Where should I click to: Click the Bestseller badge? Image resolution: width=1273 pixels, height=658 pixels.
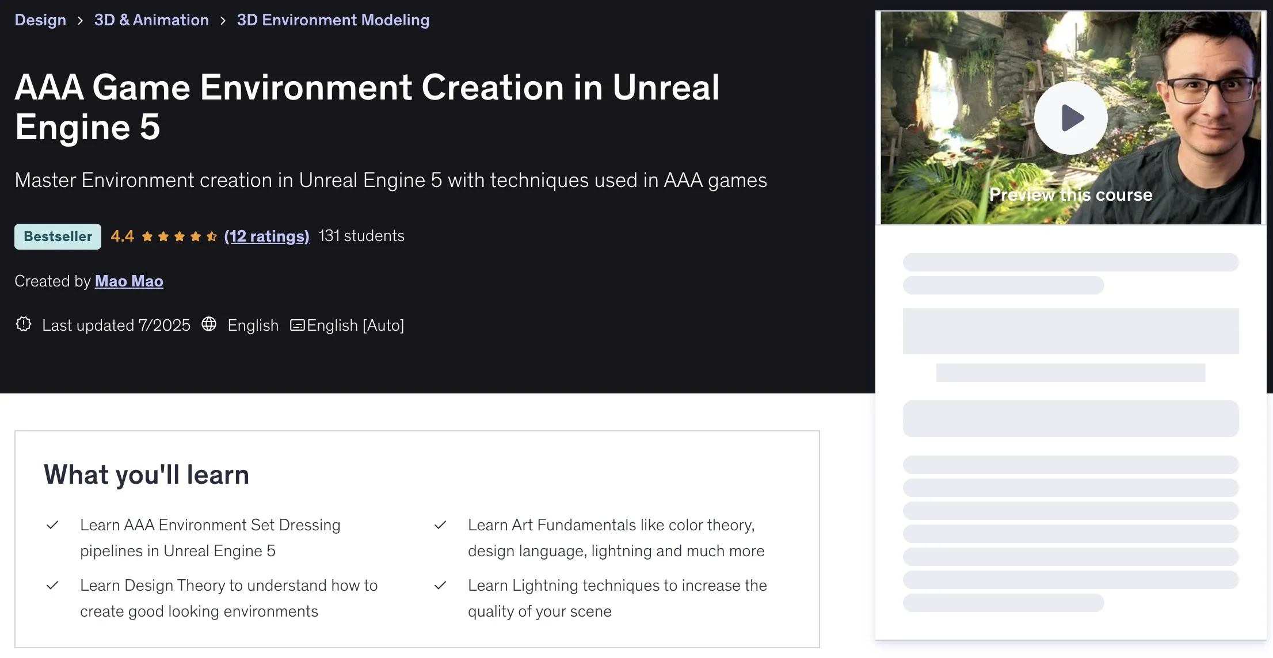click(x=58, y=236)
